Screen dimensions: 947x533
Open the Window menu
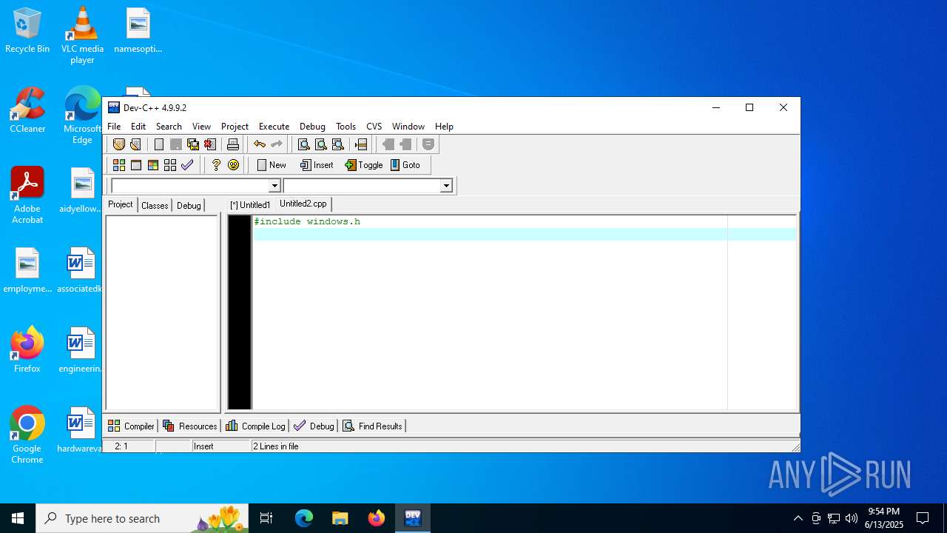(x=408, y=127)
